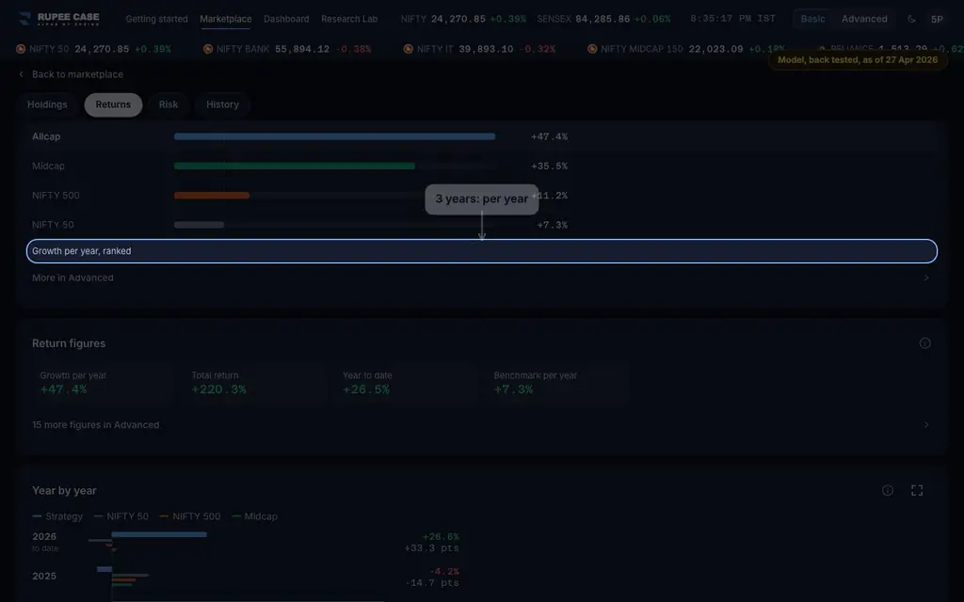Viewport: 964px width, 602px height.
Task: Click NIFTY BANK ticker coin icon
Action: click(x=208, y=49)
